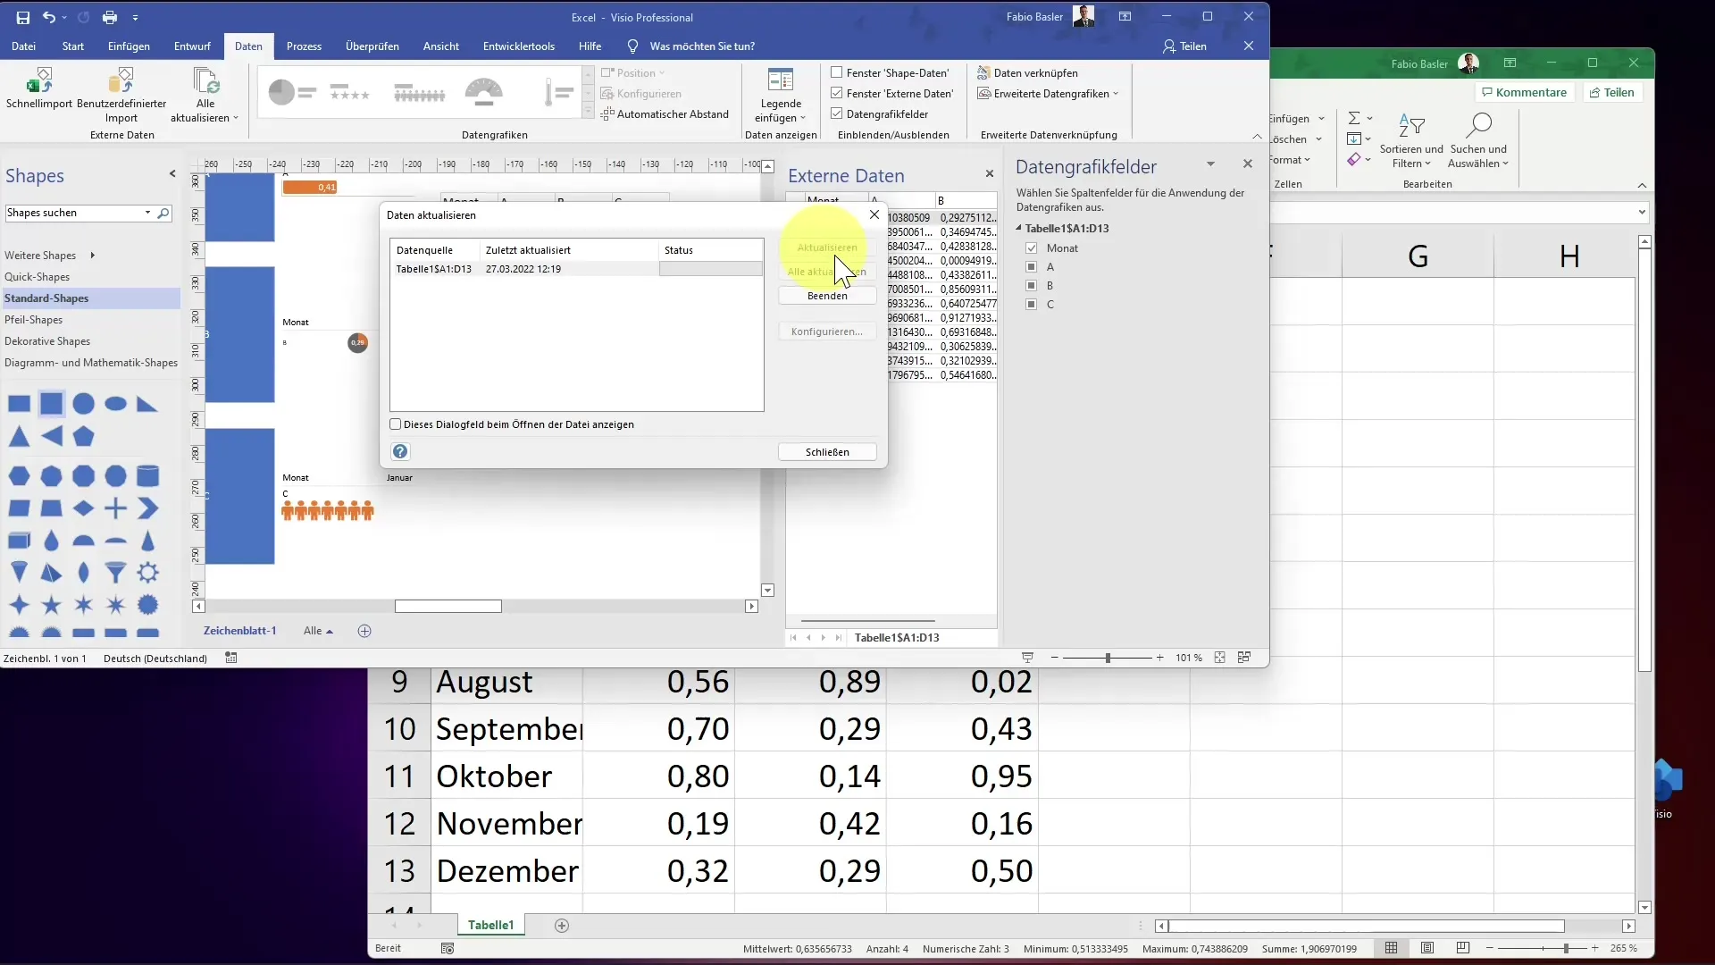Add a new sheet in Excel

tap(562, 926)
